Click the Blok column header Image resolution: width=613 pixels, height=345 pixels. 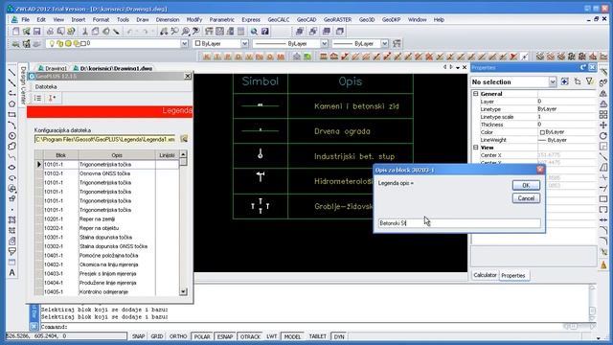click(60, 155)
